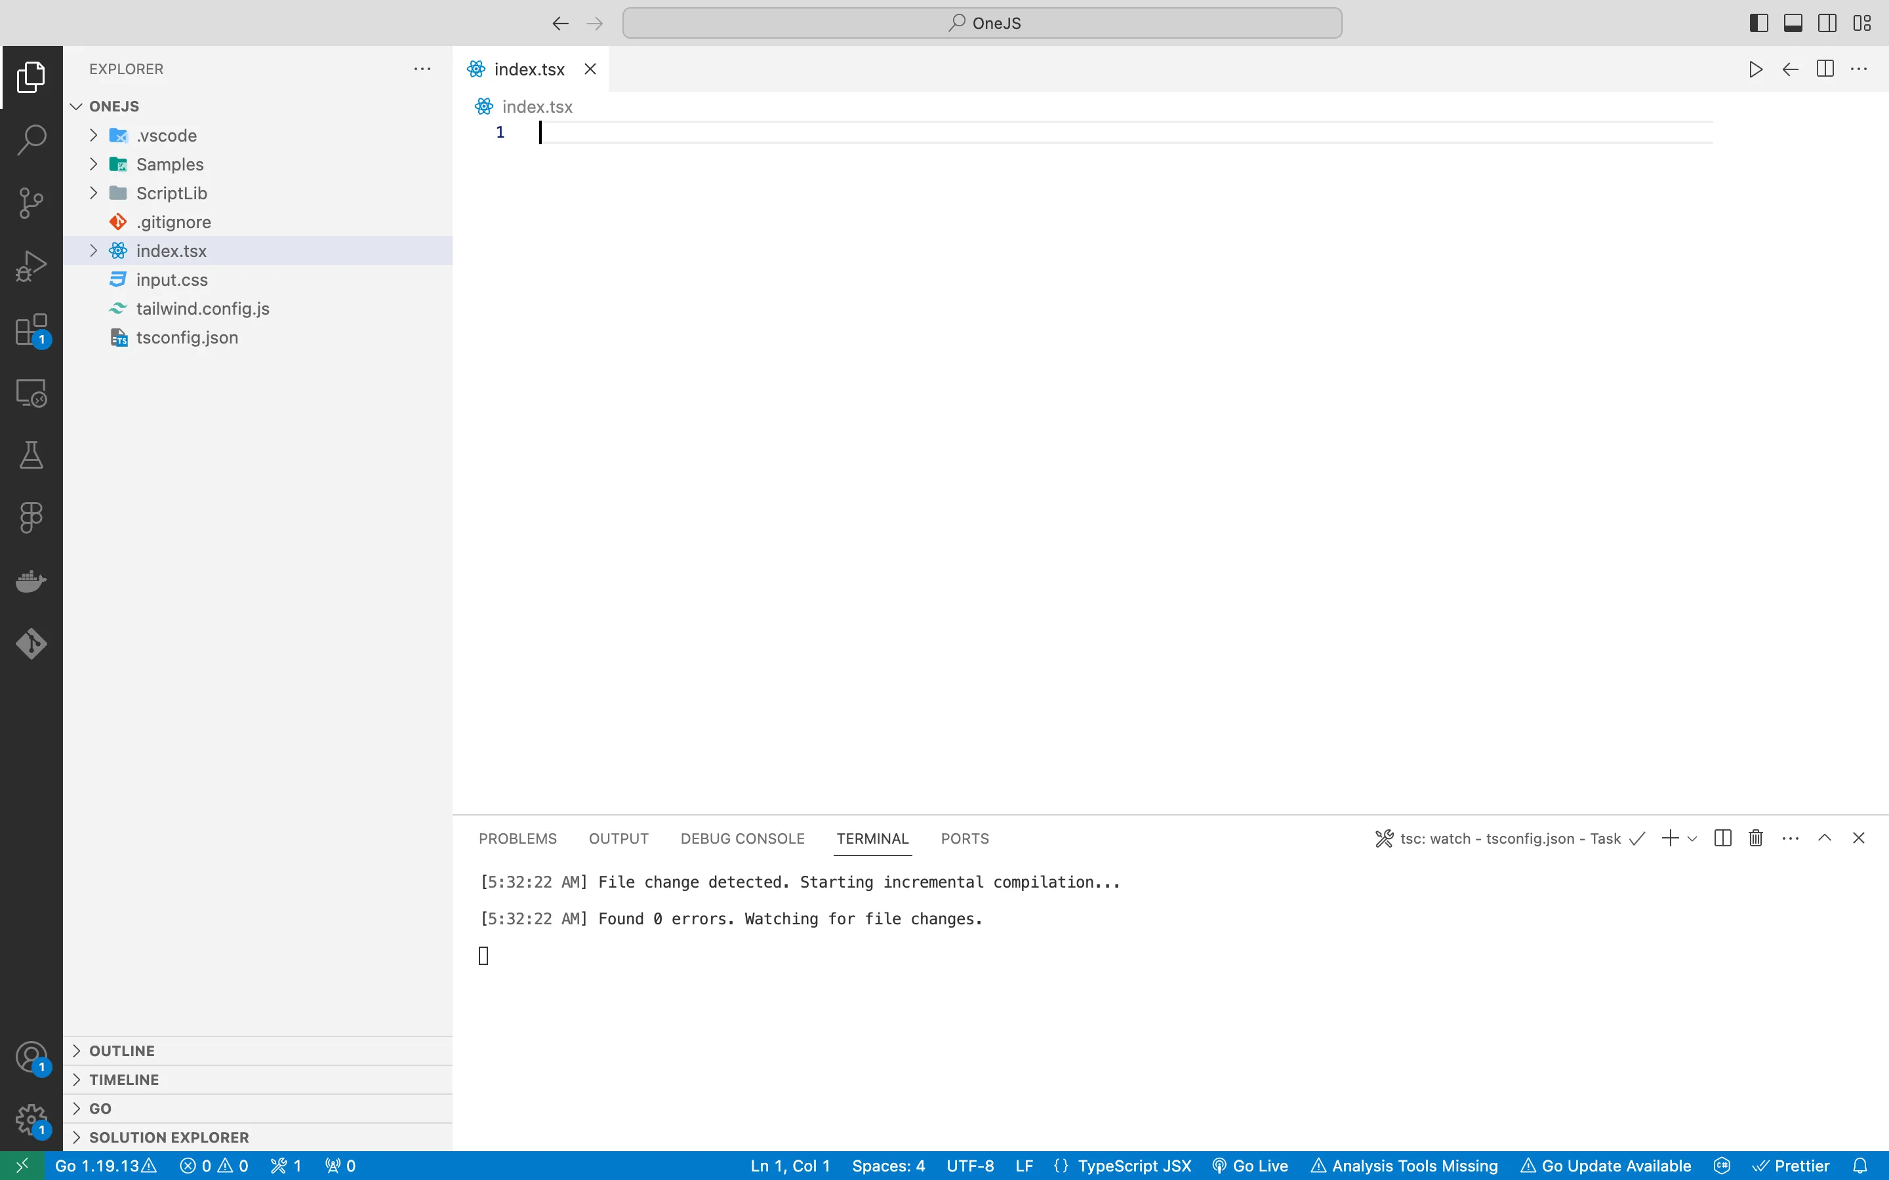Viewport: 1889px width, 1180px height.
Task: Open Explorer Views and More Actions ellipsis
Action: tap(422, 69)
